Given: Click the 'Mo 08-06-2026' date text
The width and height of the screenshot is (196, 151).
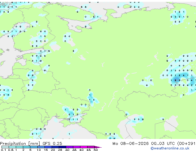Looking at the screenshot, I should (x=130, y=144).
